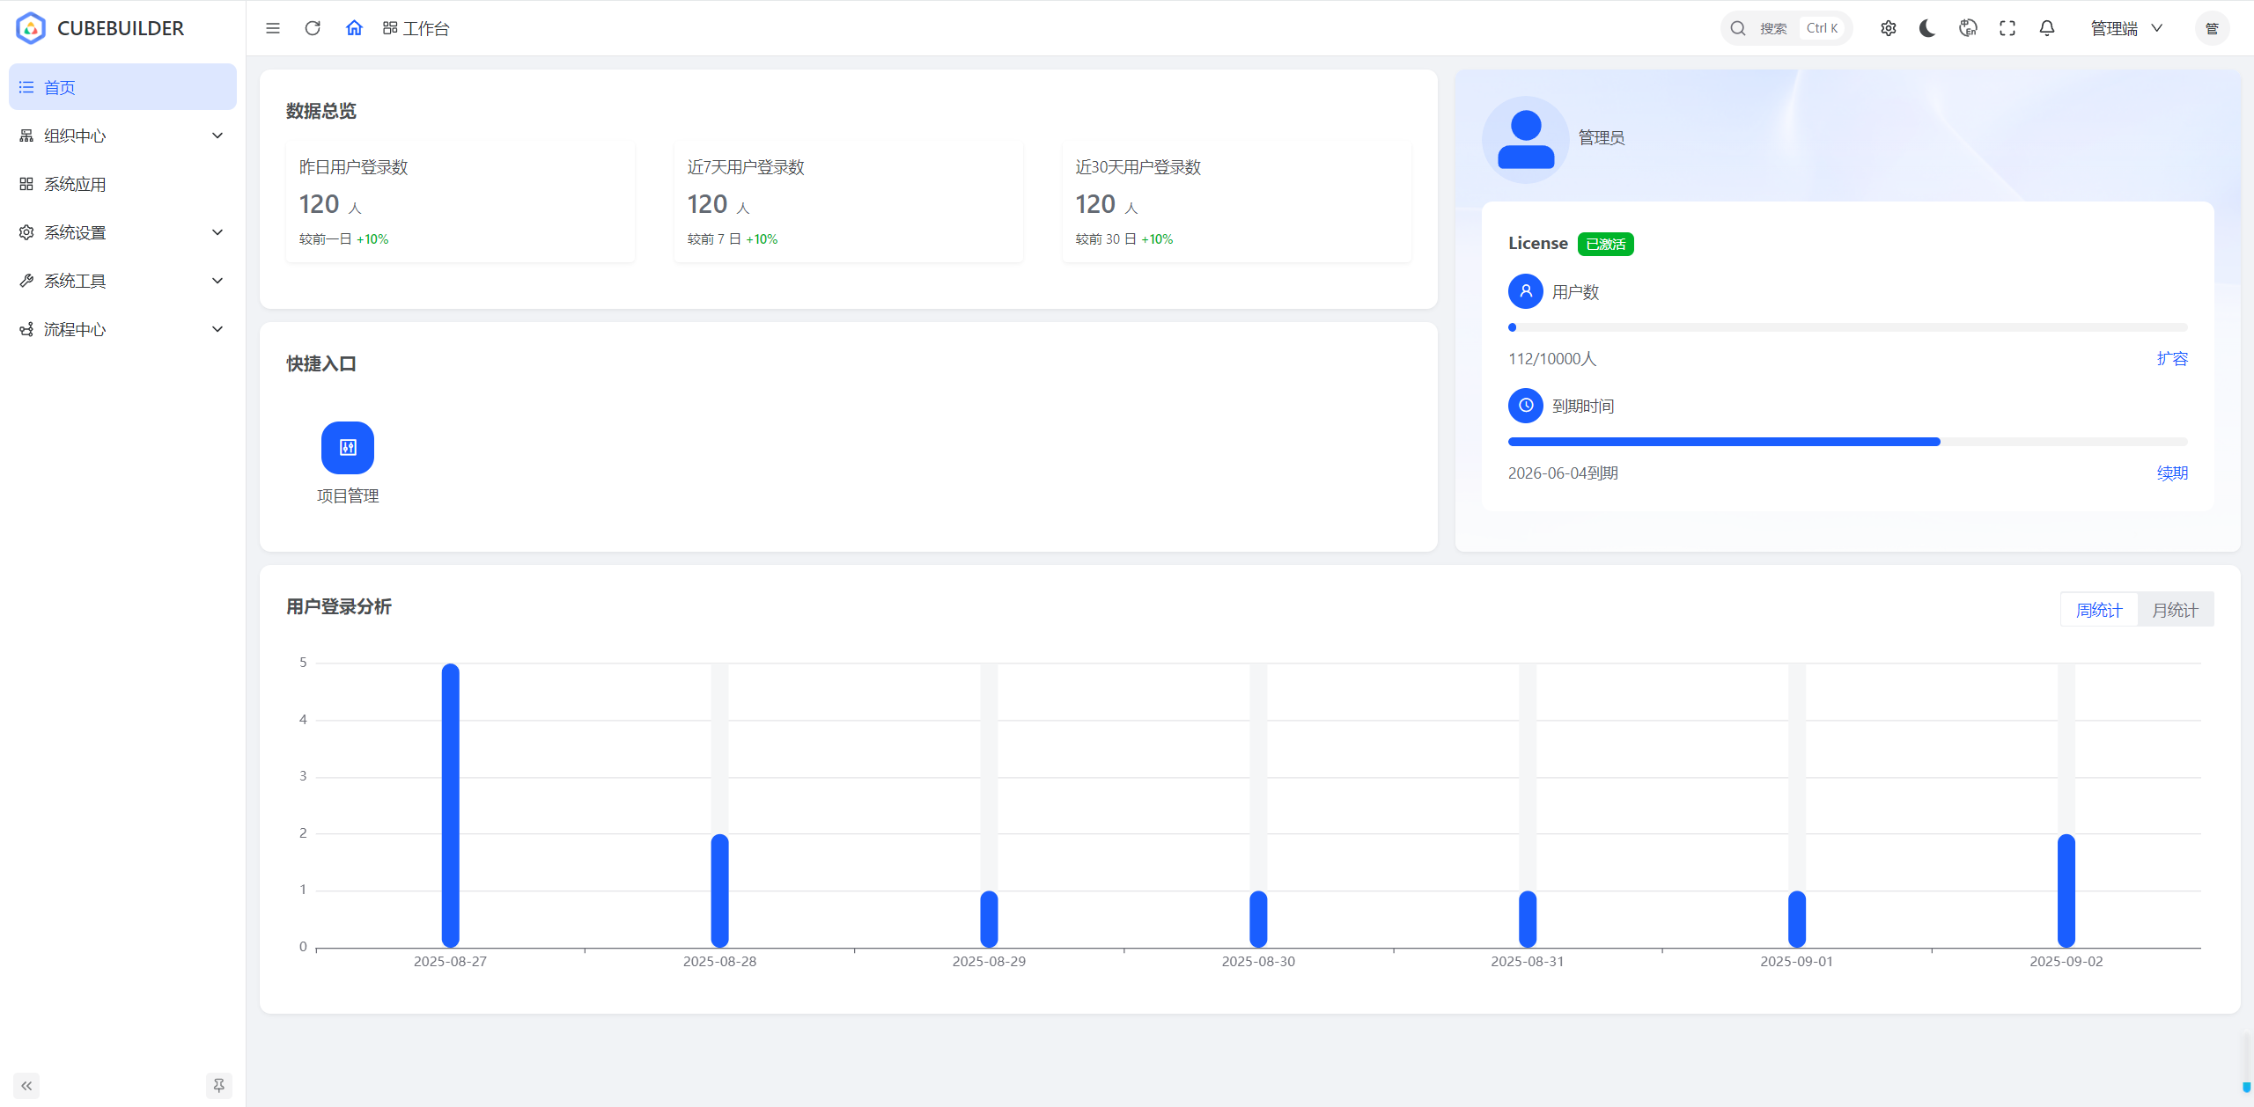The image size is (2254, 1107).
Task: Click the 到期时间 progress bar
Action: coord(1847,442)
